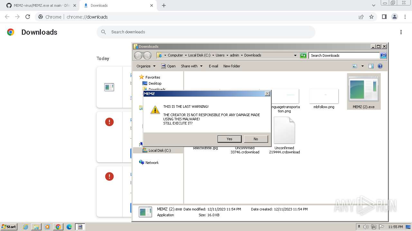Create a New folder in Downloads
Image resolution: width=412 pixels, height=231 pixels.
point(232,66)
